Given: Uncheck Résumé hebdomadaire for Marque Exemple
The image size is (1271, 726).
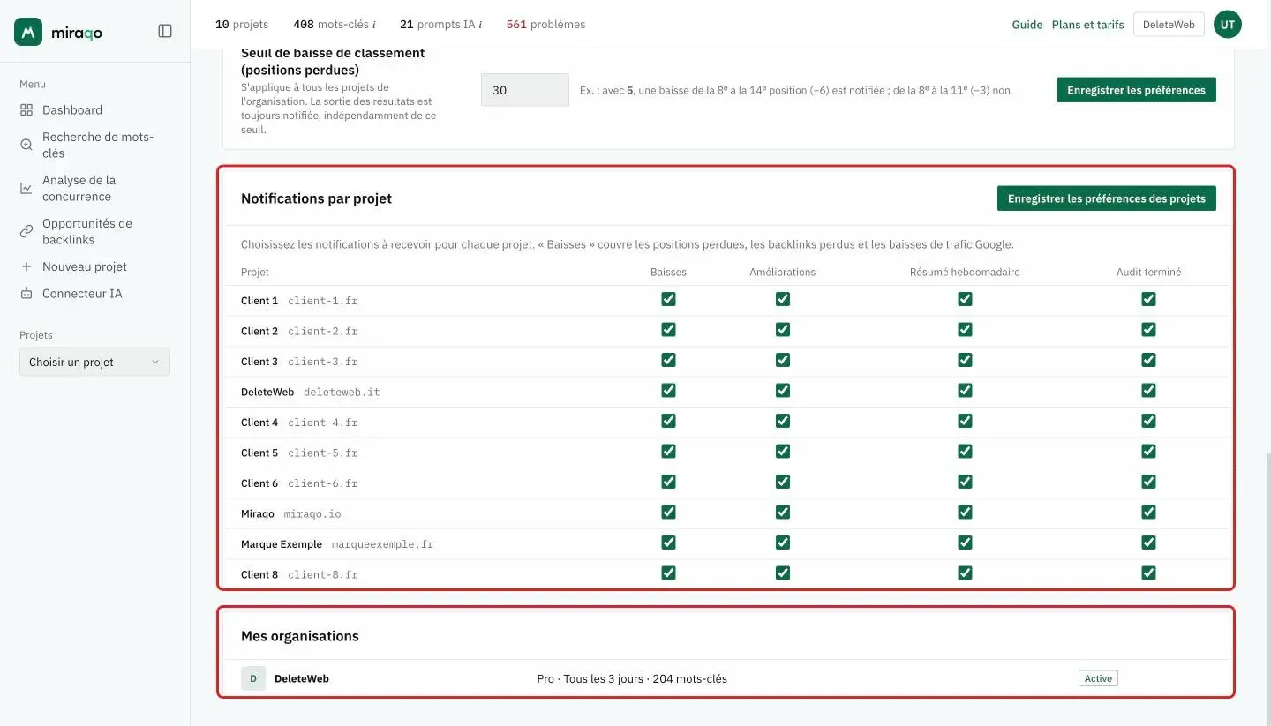Looking at the screenshot, I should [965, 543].
